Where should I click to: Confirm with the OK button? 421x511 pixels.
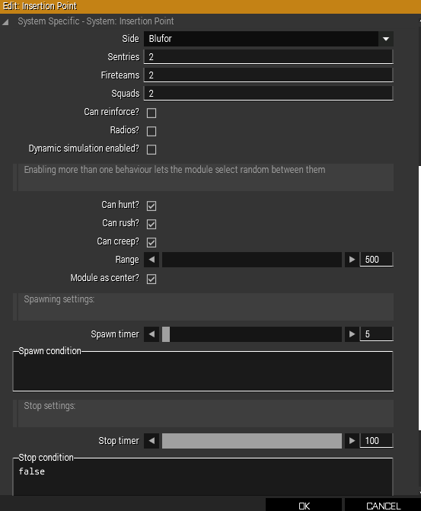point(304,505)
